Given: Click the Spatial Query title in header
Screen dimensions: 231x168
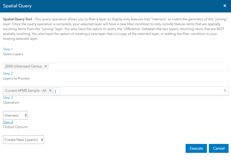Looking at the screenshot, I should click(17, 6).
